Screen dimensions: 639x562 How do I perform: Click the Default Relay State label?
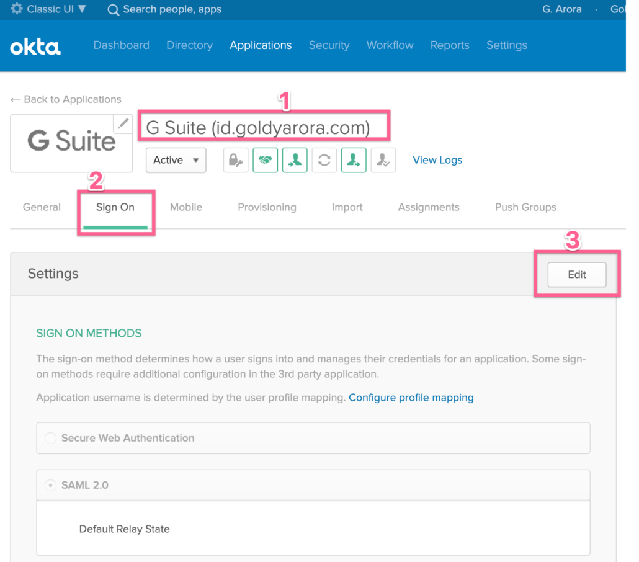(x=124, y=529)
